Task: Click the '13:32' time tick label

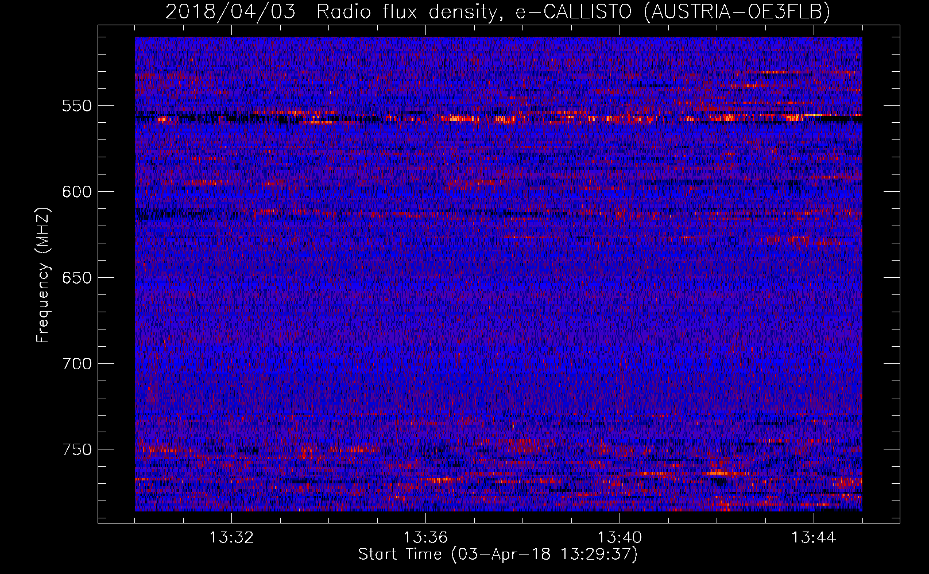Action: pos(231,538)
